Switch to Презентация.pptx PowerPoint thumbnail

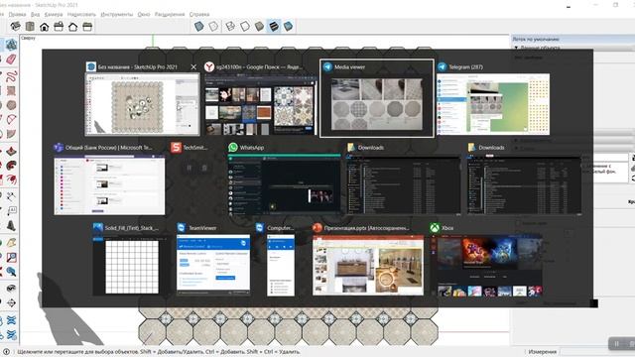[368, 265]
